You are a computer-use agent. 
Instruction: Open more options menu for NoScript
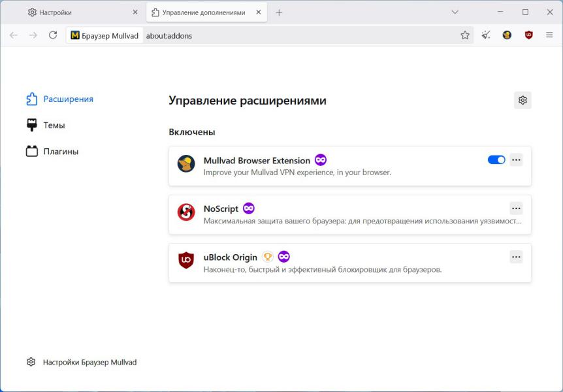pos(516,208)
